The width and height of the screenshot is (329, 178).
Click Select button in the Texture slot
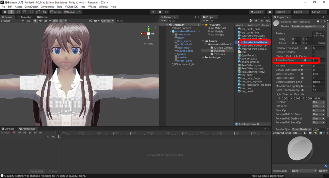coord(321,43)
